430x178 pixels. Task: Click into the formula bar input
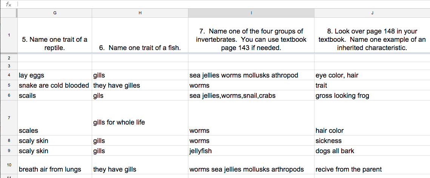click(223, 4)
